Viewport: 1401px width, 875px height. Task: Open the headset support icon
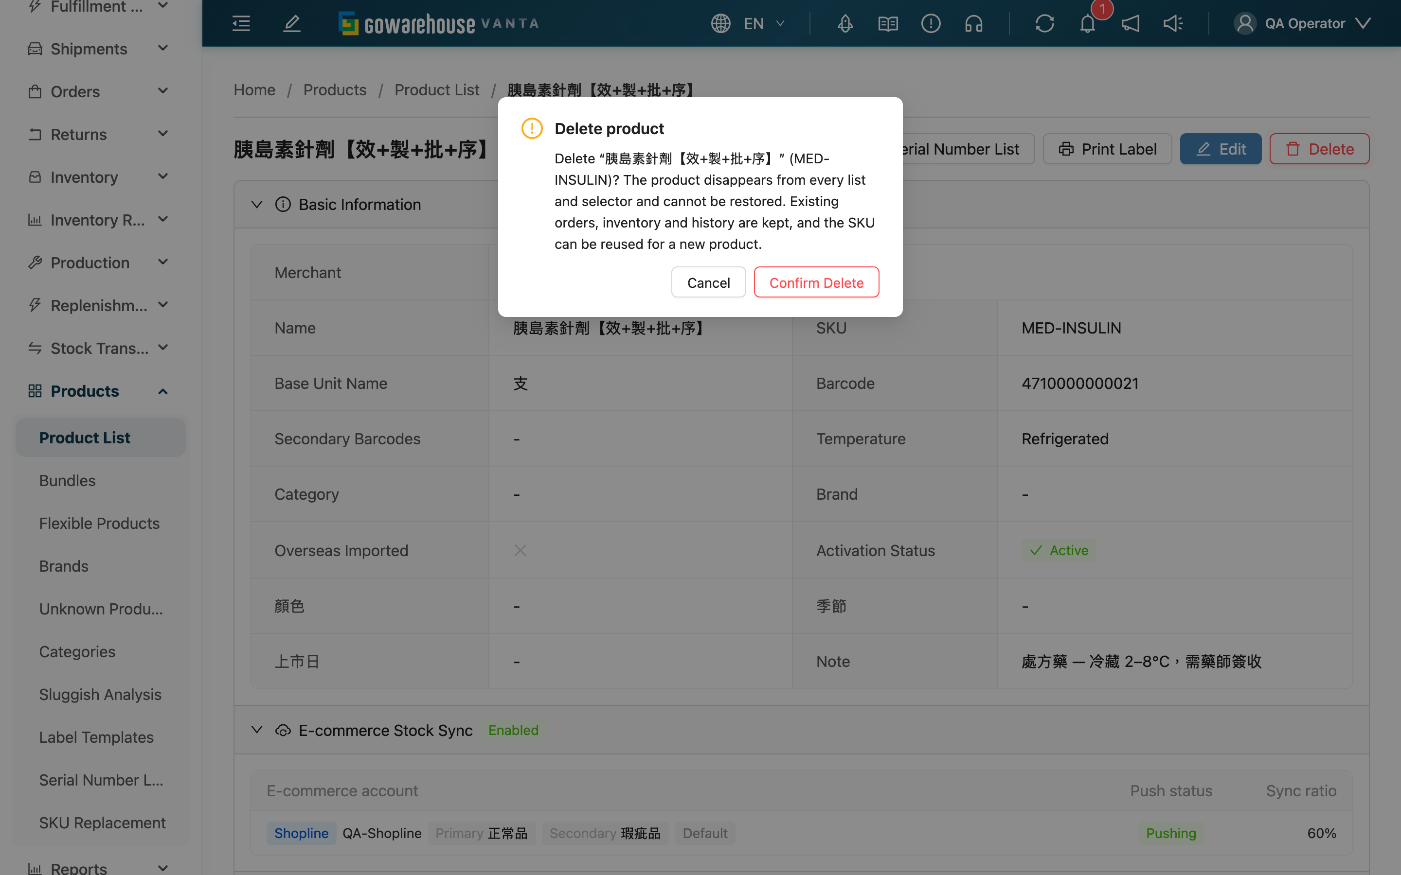(974, 23)
